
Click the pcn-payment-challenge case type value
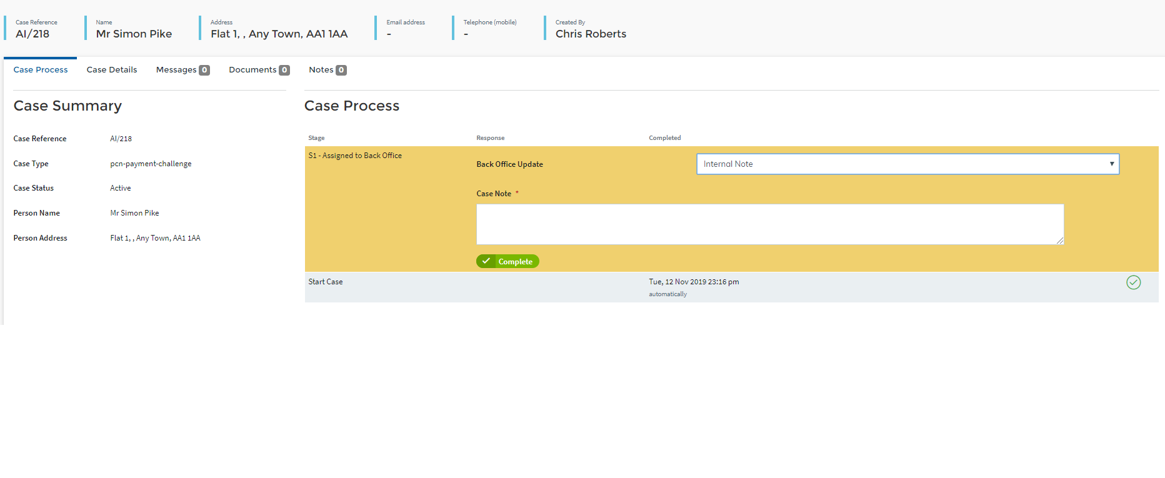pyautogui.click(x=151, y=164)
